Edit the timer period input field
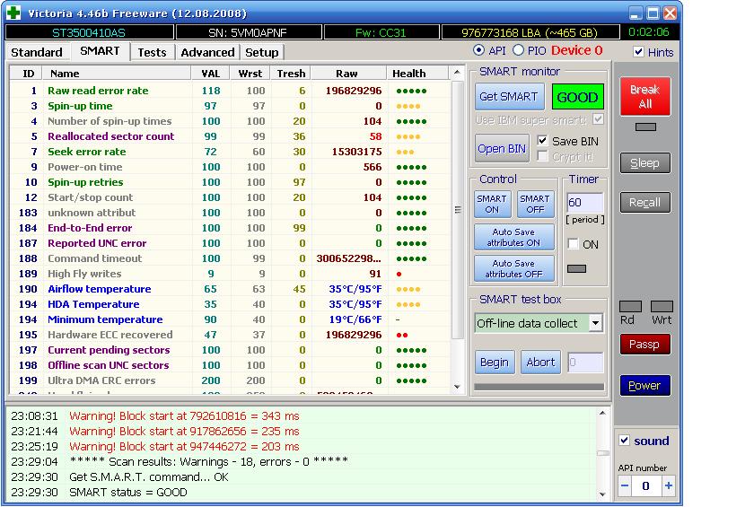Image resolution: width=754 pixels, height=507 pixels. pyautogui.click(x=583, y=203)
